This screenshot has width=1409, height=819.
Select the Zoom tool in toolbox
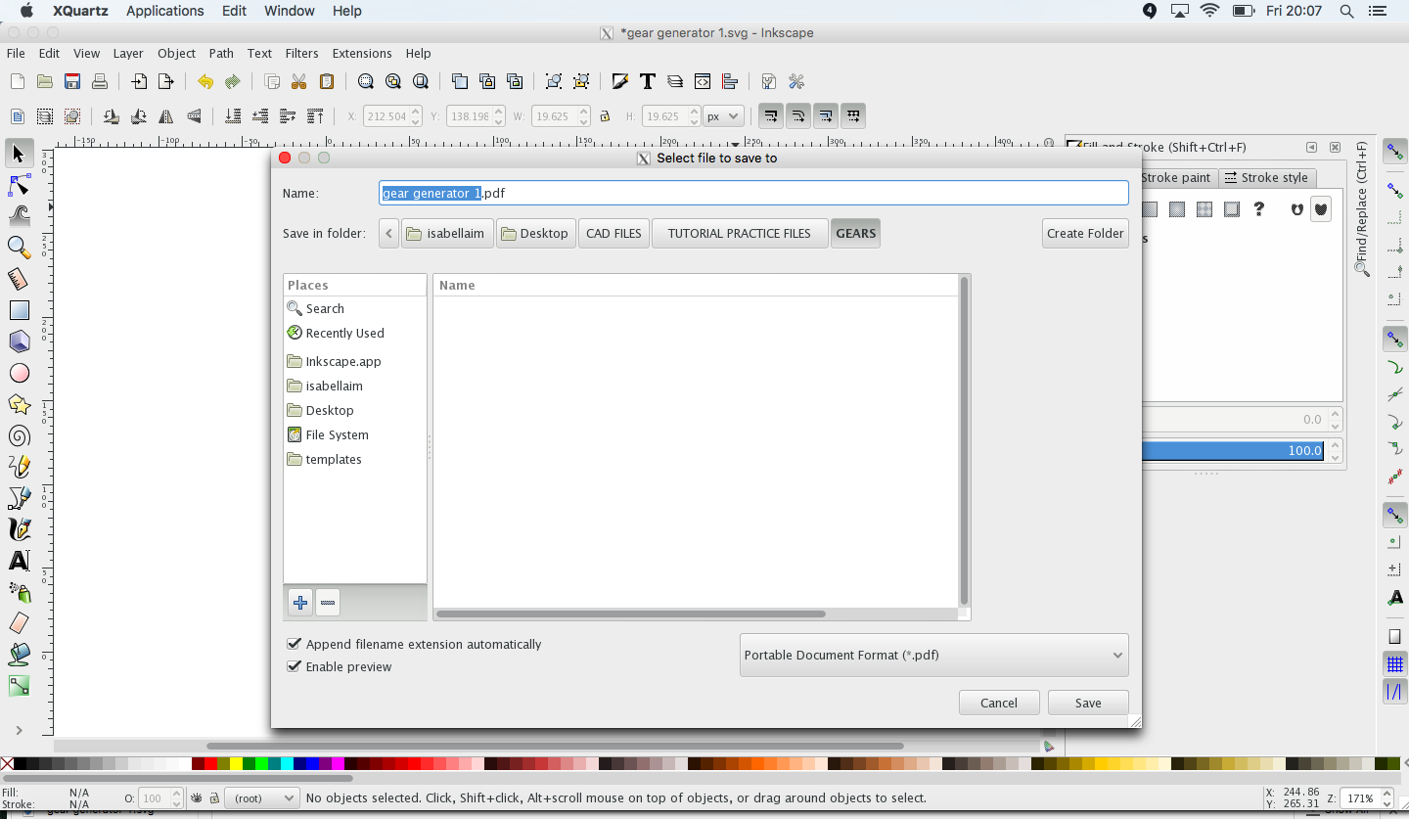19,248
